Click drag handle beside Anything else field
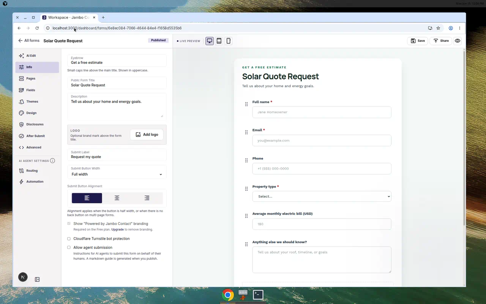Viewport: 486px width, 304px height. [x=246, y=244]
